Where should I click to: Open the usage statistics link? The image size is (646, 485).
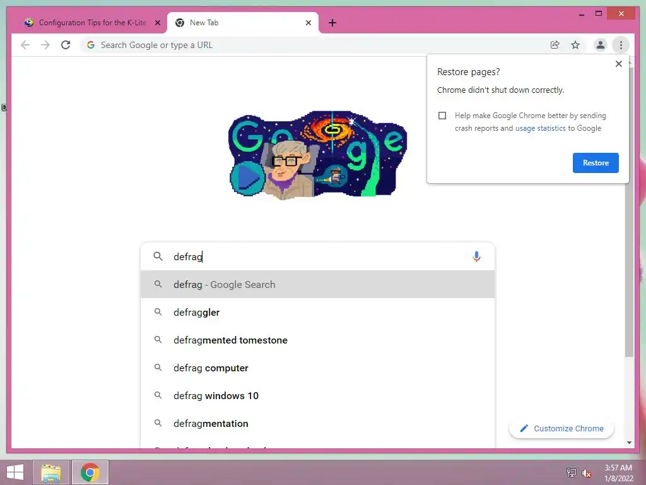540,128
